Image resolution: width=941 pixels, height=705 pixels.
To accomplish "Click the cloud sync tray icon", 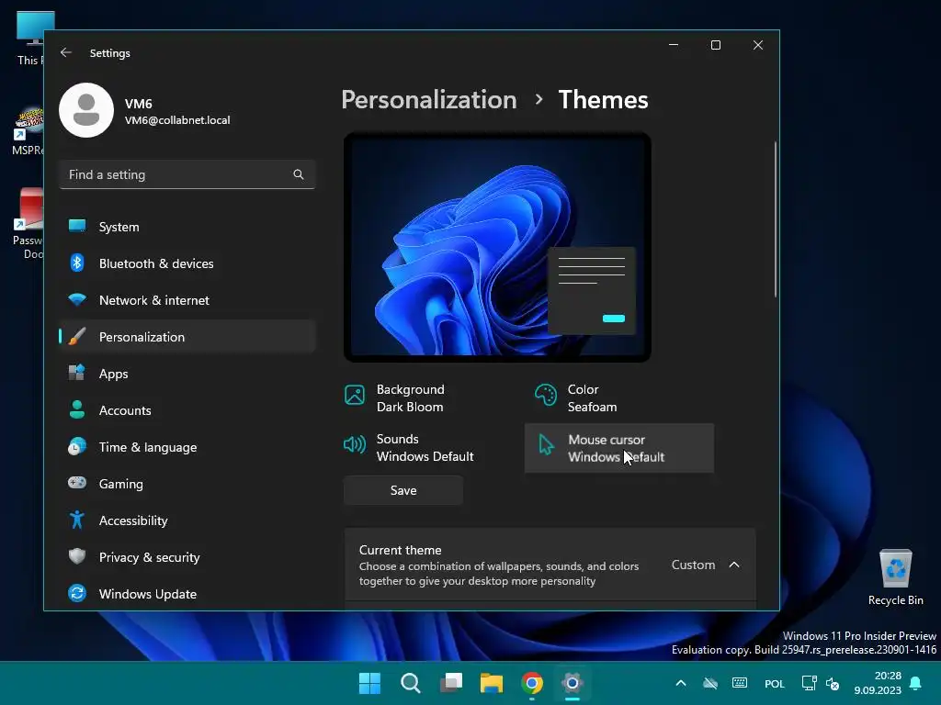I will pyautogui.click(x=710, y=683).
